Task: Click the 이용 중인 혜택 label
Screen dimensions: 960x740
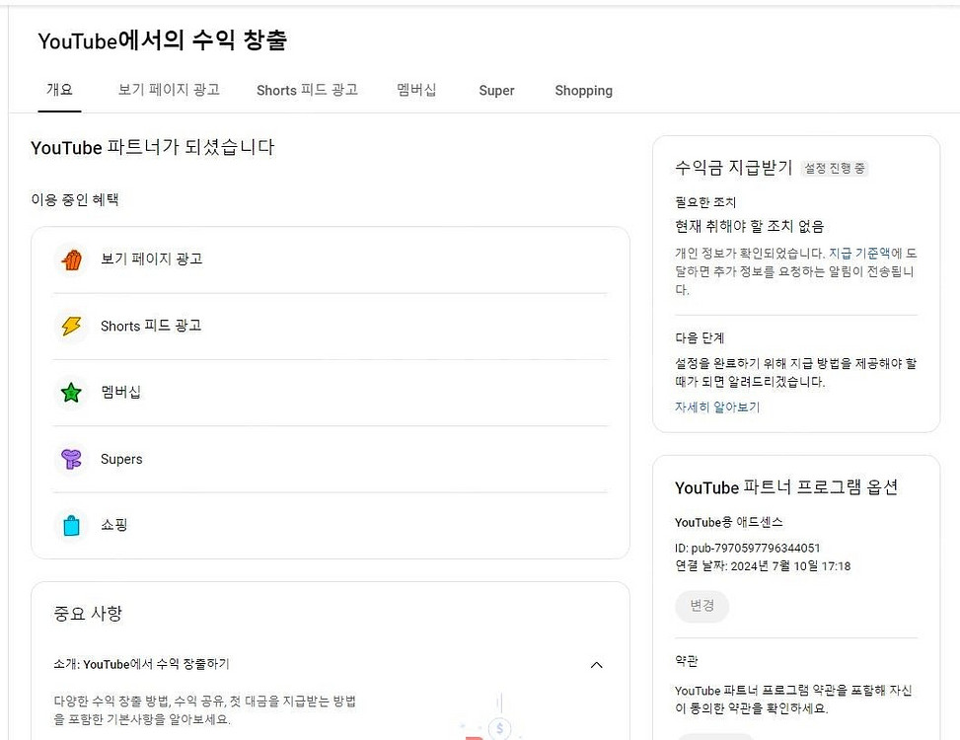Action: (x=75, y=199)
